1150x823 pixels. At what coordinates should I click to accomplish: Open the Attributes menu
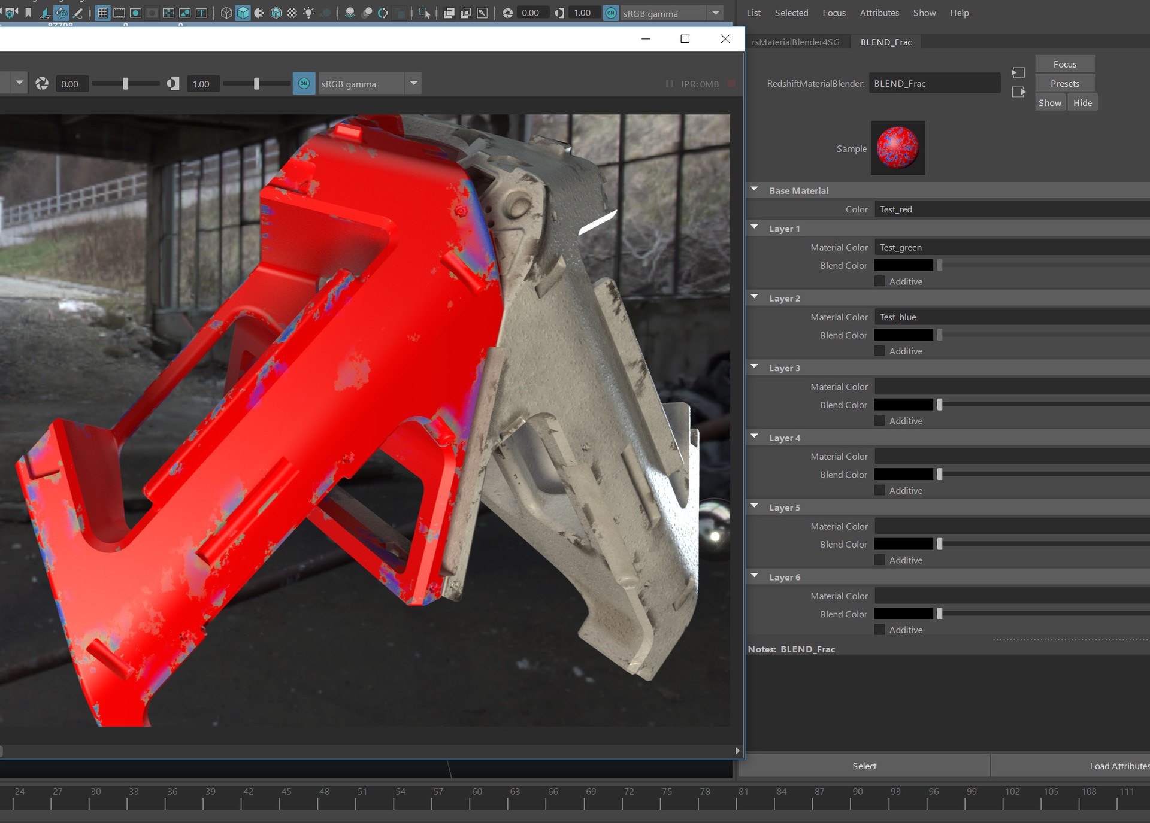[879, 13]
